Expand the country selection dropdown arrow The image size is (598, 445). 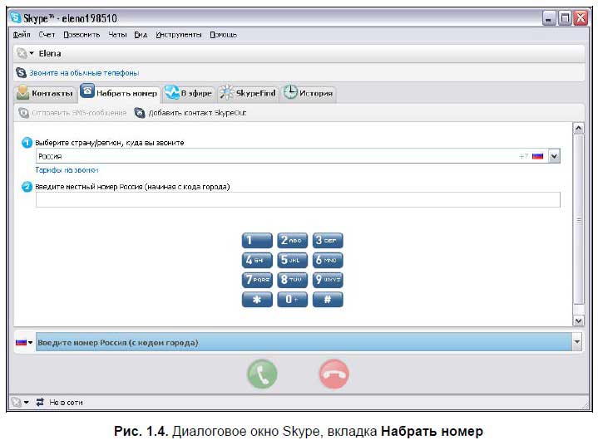pyautogui.click(x=554, y=155)
